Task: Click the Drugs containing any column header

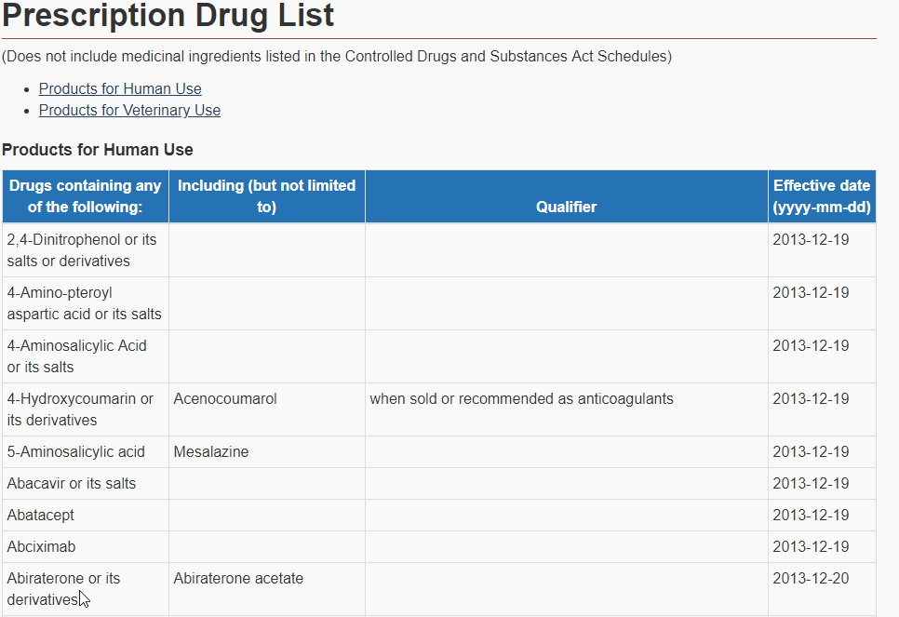Action: (x=86, y=195)
